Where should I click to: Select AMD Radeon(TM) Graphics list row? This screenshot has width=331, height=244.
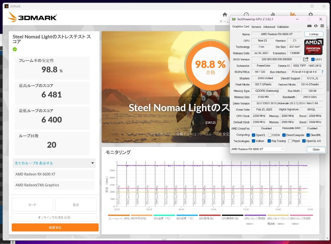[x=54, y=185]
